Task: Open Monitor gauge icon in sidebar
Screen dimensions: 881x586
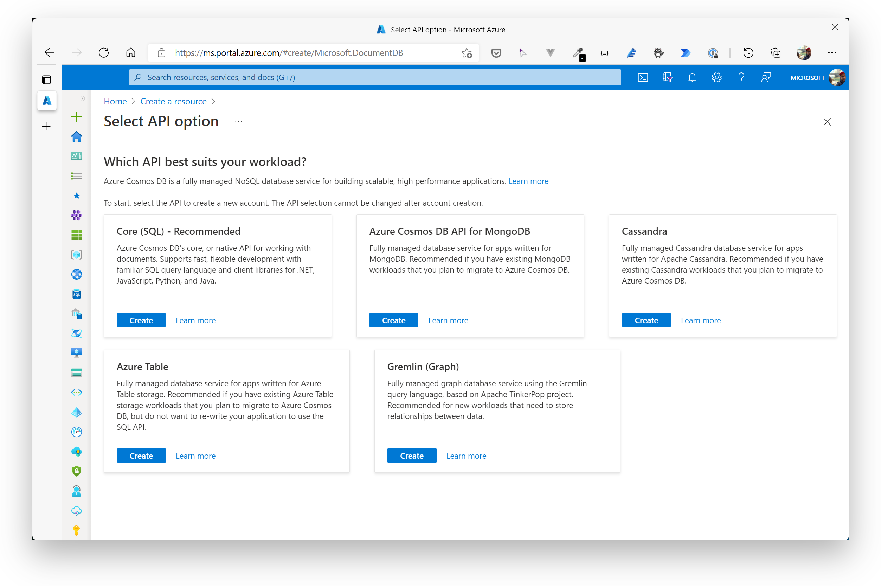Action: pyautogui.click(x=77, y=432)
